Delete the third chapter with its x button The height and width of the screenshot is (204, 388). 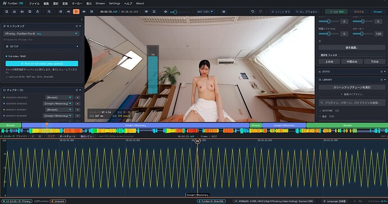tap(78, 110)
